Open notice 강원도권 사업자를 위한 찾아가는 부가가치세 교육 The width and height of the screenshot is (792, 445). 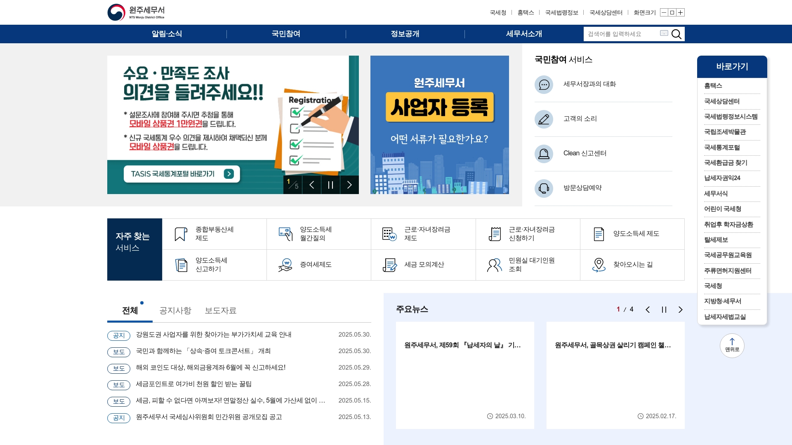coord(214,335)
